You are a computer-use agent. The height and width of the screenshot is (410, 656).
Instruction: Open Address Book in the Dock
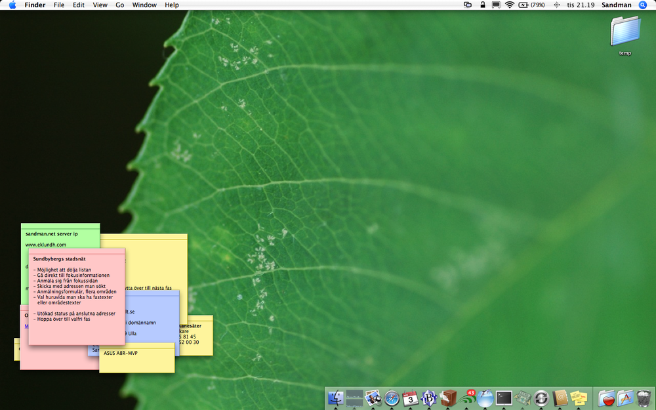click(x=560, y=398)
